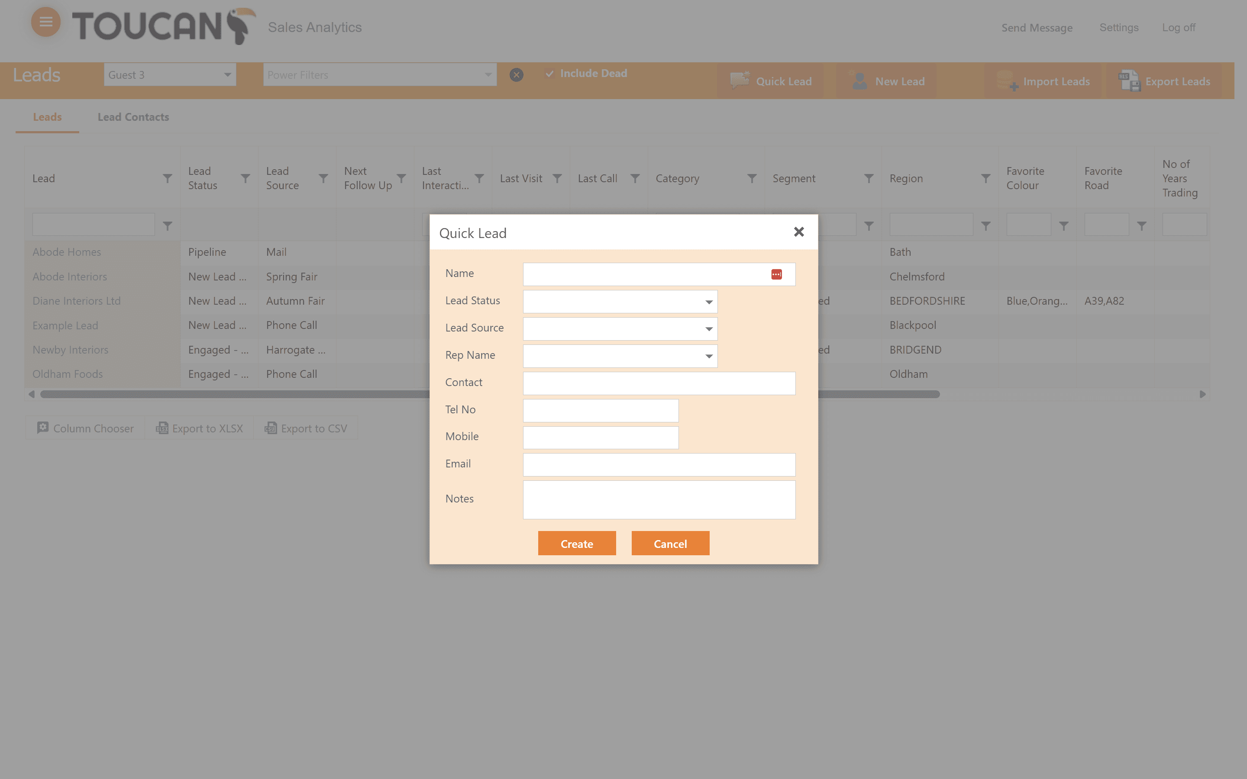1247x779 pixels.
Task: Focus the Email input field
Action: pyautogui.click(x=659, y=465)
